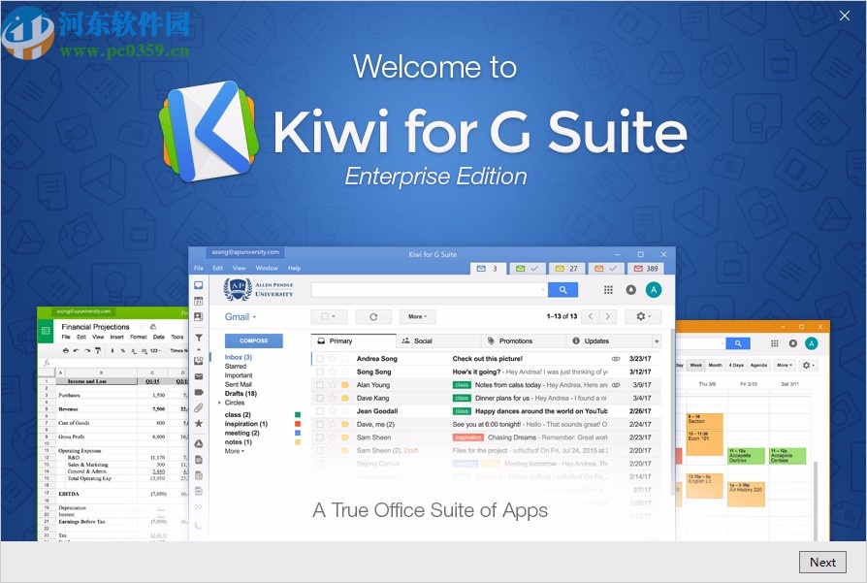Click More to expand hidden labels
This screenshot has width=867, height=583.
pos(232,451)
